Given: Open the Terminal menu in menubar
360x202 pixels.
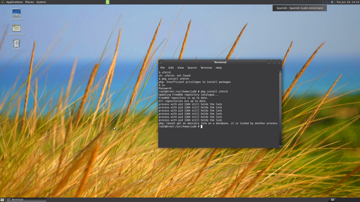Looking at the screenshot, I should pyautogui.click(x=206, y=68).
